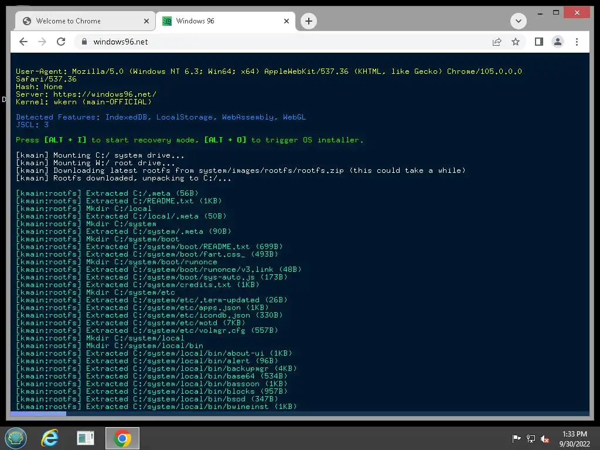Open the Chrome profile avatar menu
Viewport: 600px width, 450px height.
click(x=558, y=42)
